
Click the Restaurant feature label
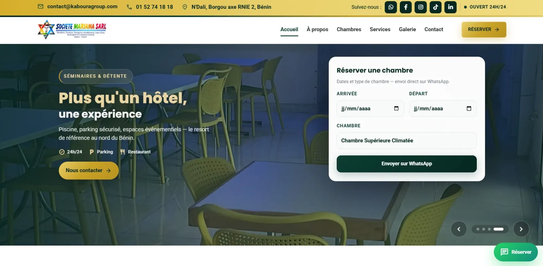[139, 152]
